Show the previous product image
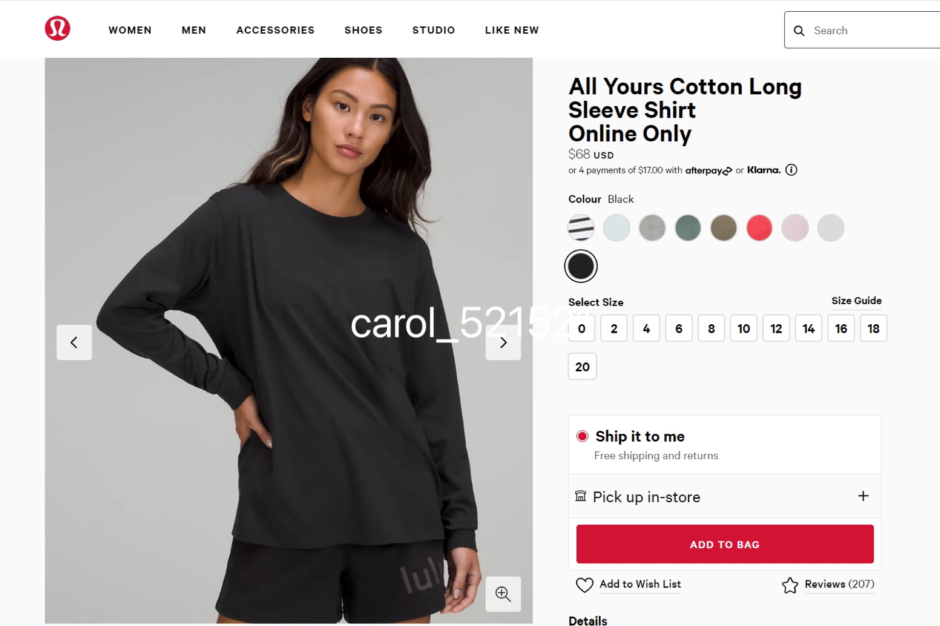The height and width of the screenshot is (626, 940). point(74,342)
